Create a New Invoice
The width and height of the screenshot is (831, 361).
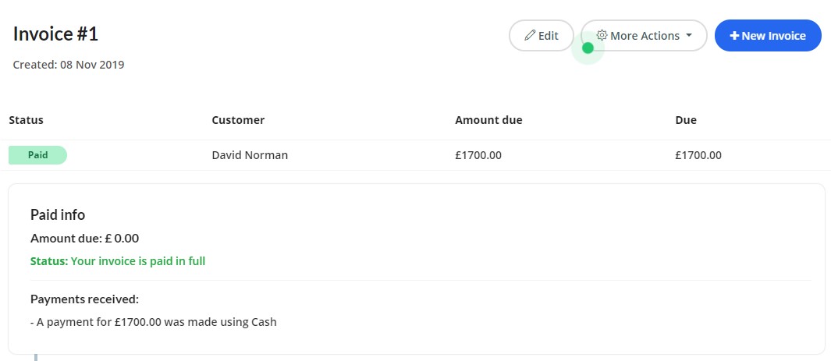[x=768, y=36]
